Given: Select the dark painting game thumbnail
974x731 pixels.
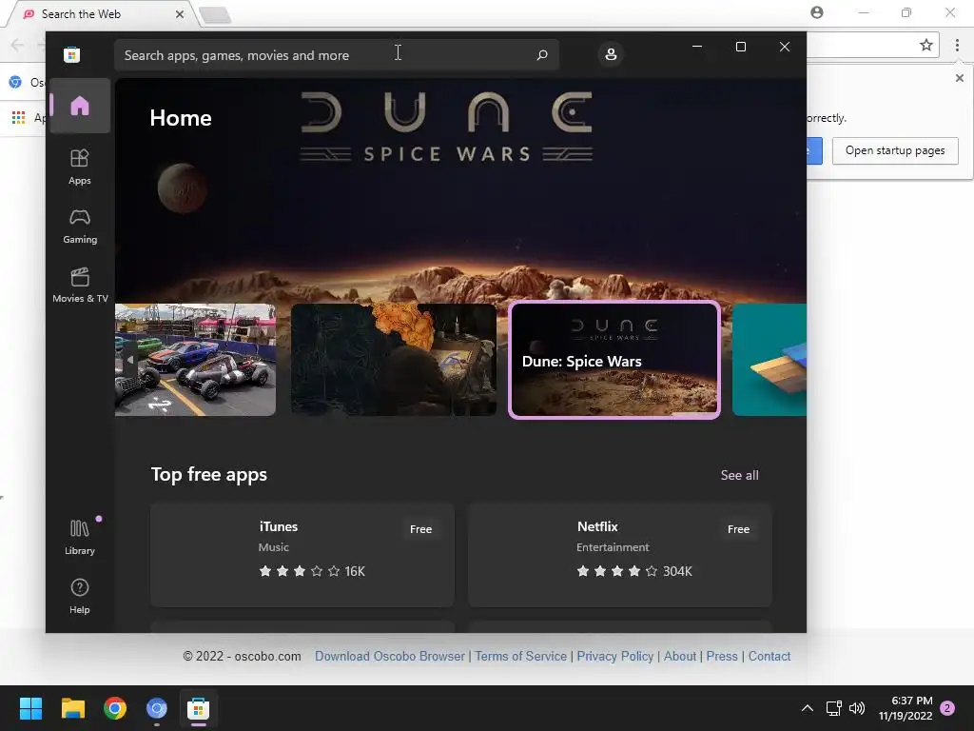Looking at the screenshot, I should coord(393,359).
